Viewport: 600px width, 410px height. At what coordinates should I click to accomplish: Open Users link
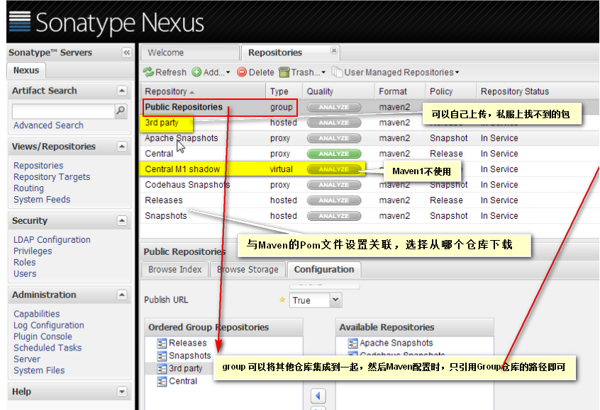(25, 273)
